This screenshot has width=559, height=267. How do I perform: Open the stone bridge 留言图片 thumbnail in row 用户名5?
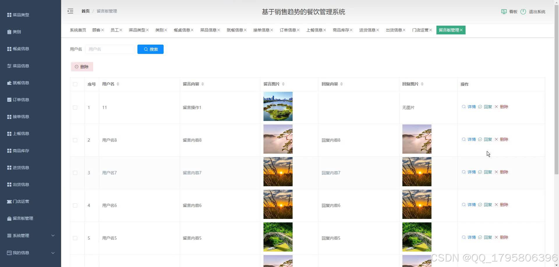(278, 237)
